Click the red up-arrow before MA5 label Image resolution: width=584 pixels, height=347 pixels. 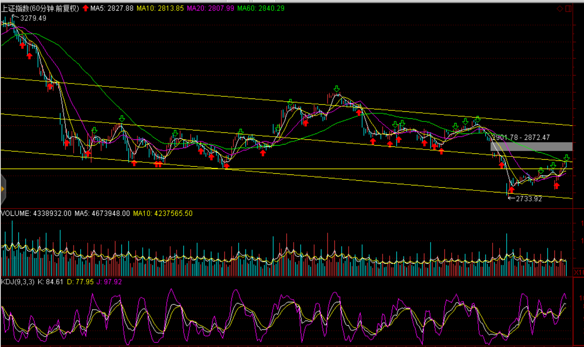[85, 8]
